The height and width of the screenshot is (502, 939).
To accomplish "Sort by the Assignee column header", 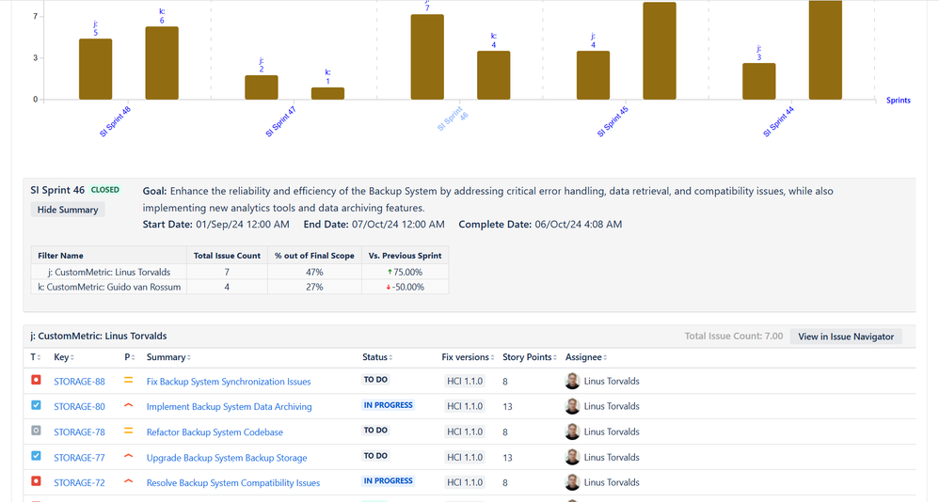I will (x=585, y=357).
